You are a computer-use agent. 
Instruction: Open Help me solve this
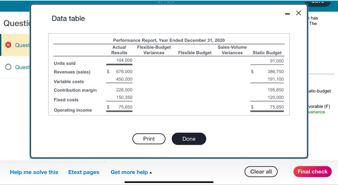34,172
